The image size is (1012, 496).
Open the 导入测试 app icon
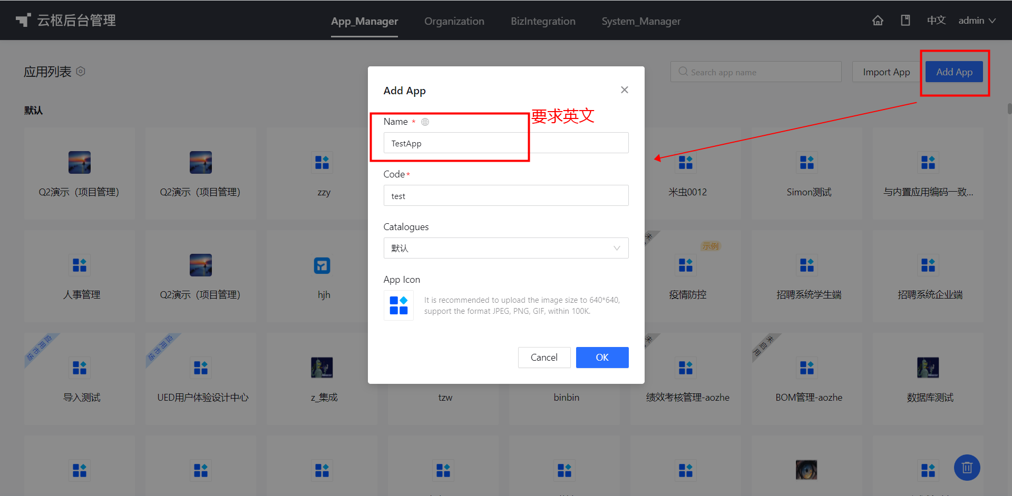pyautogui.click(x=80, y=368)
